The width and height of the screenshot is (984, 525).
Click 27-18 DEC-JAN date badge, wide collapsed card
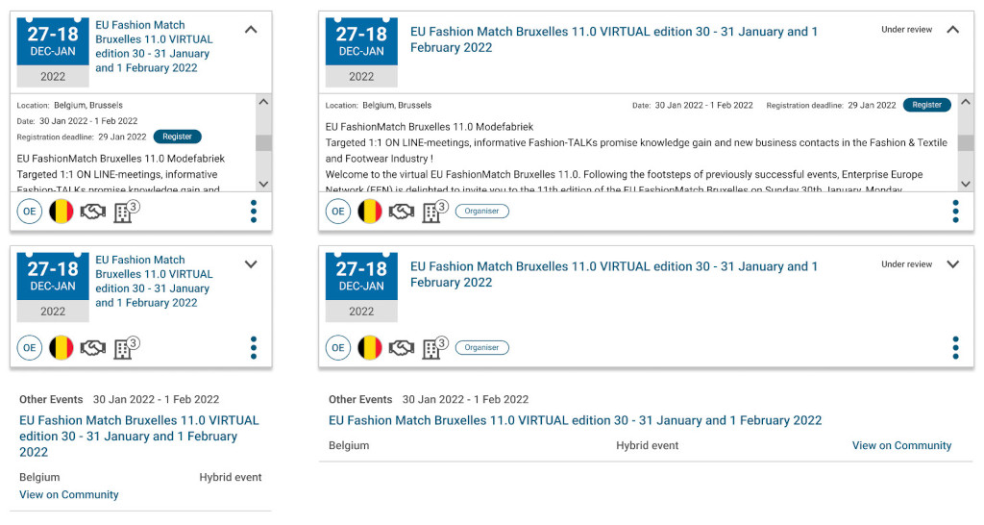(361, 287)
